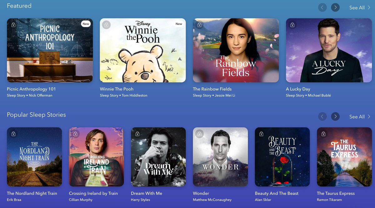
Task: Open Dream With Me by Harry Styles
Action: click(x=158, y=157)
